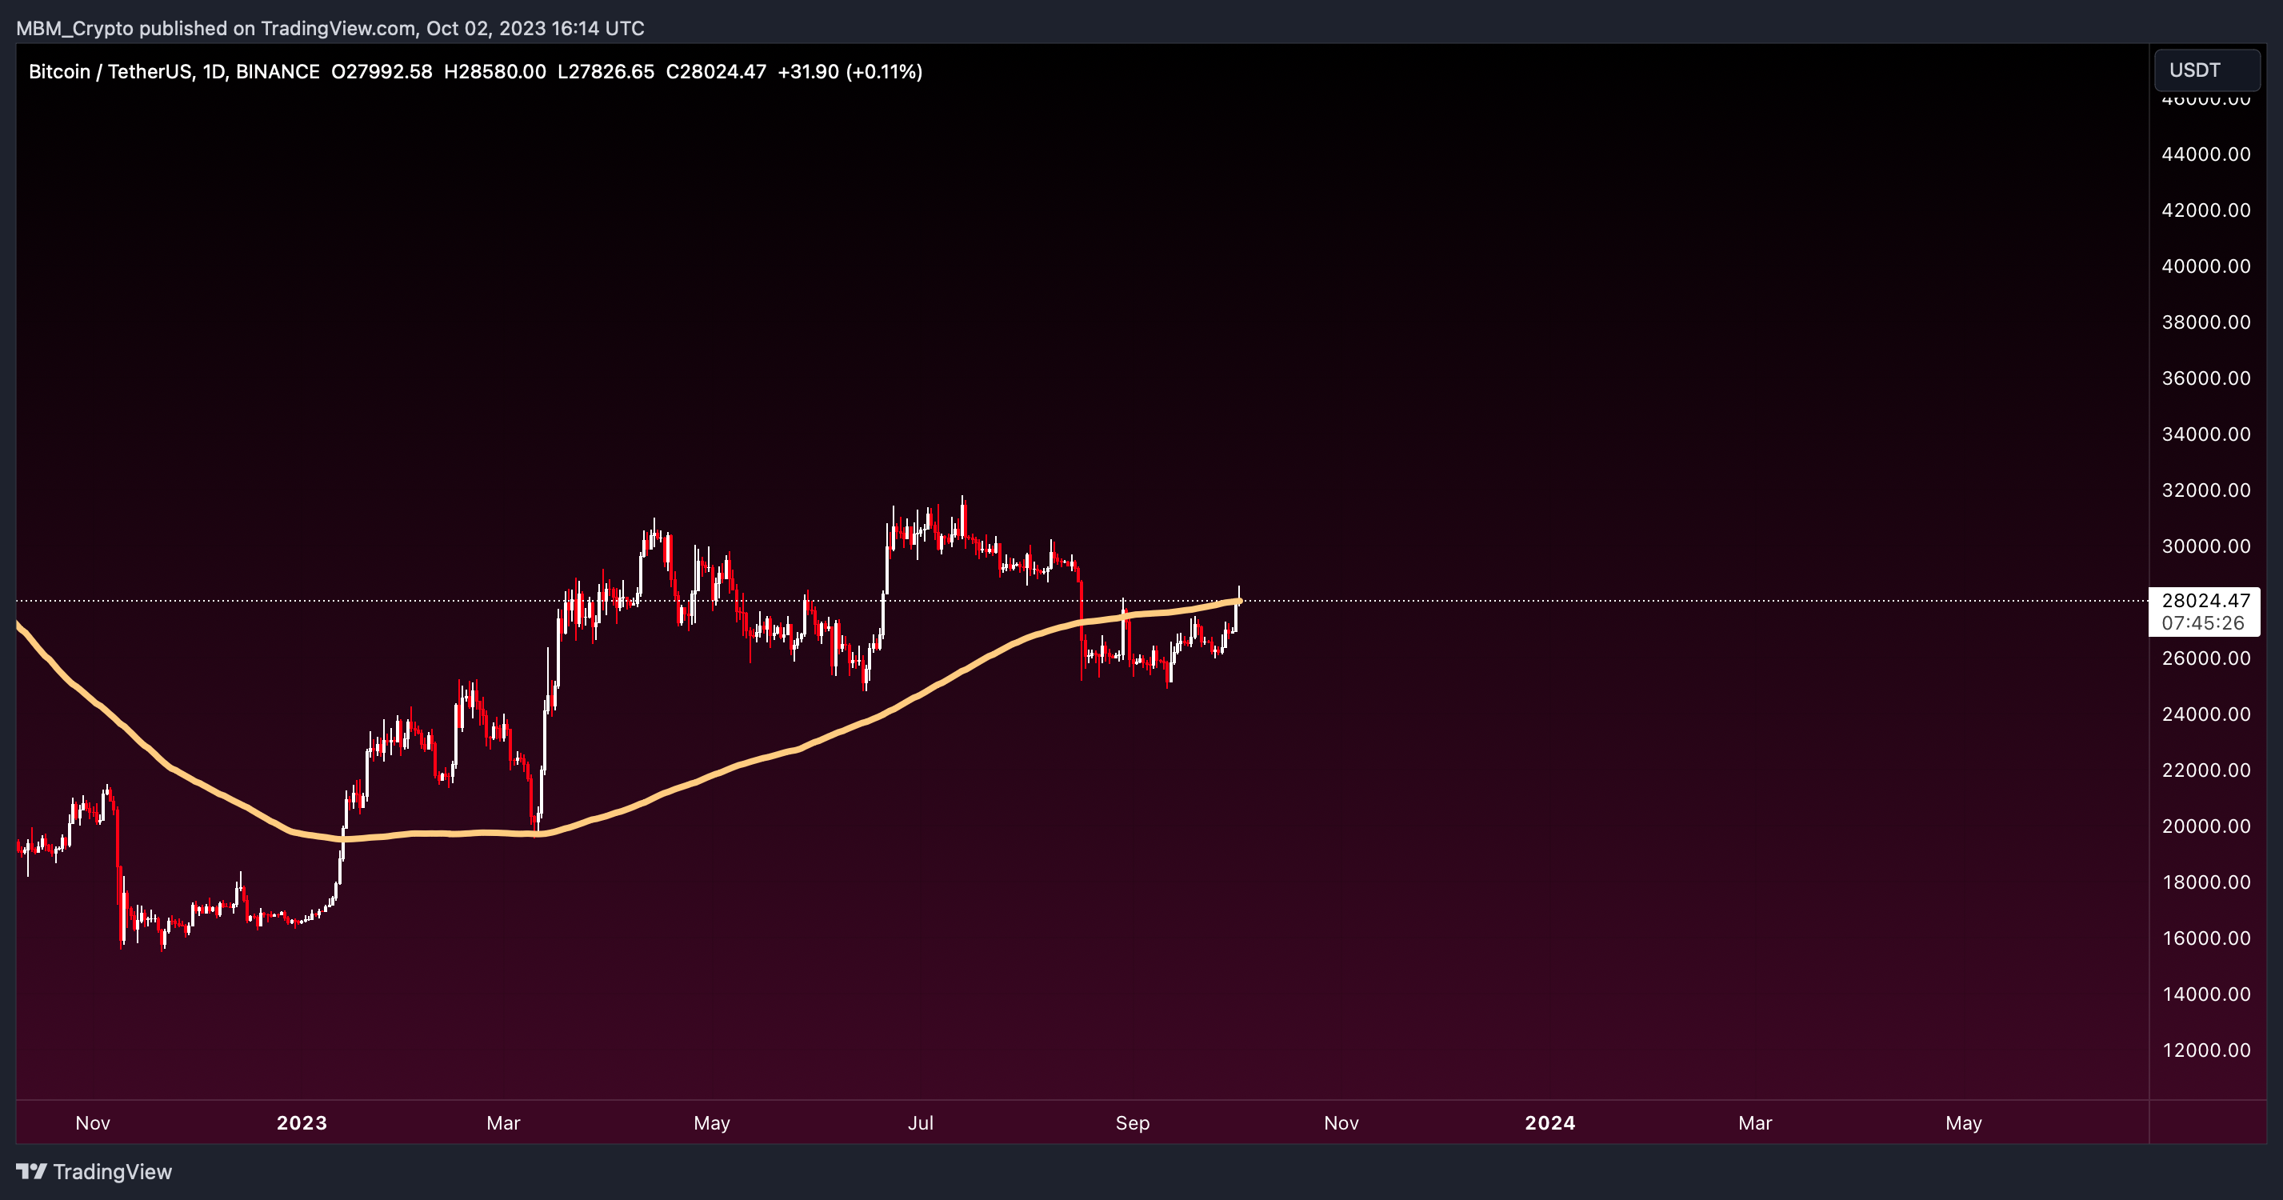Viewport: 2283px width, 1200px height.
Task: Click the 34000.00 price axis label
Action: [2206, 434]
